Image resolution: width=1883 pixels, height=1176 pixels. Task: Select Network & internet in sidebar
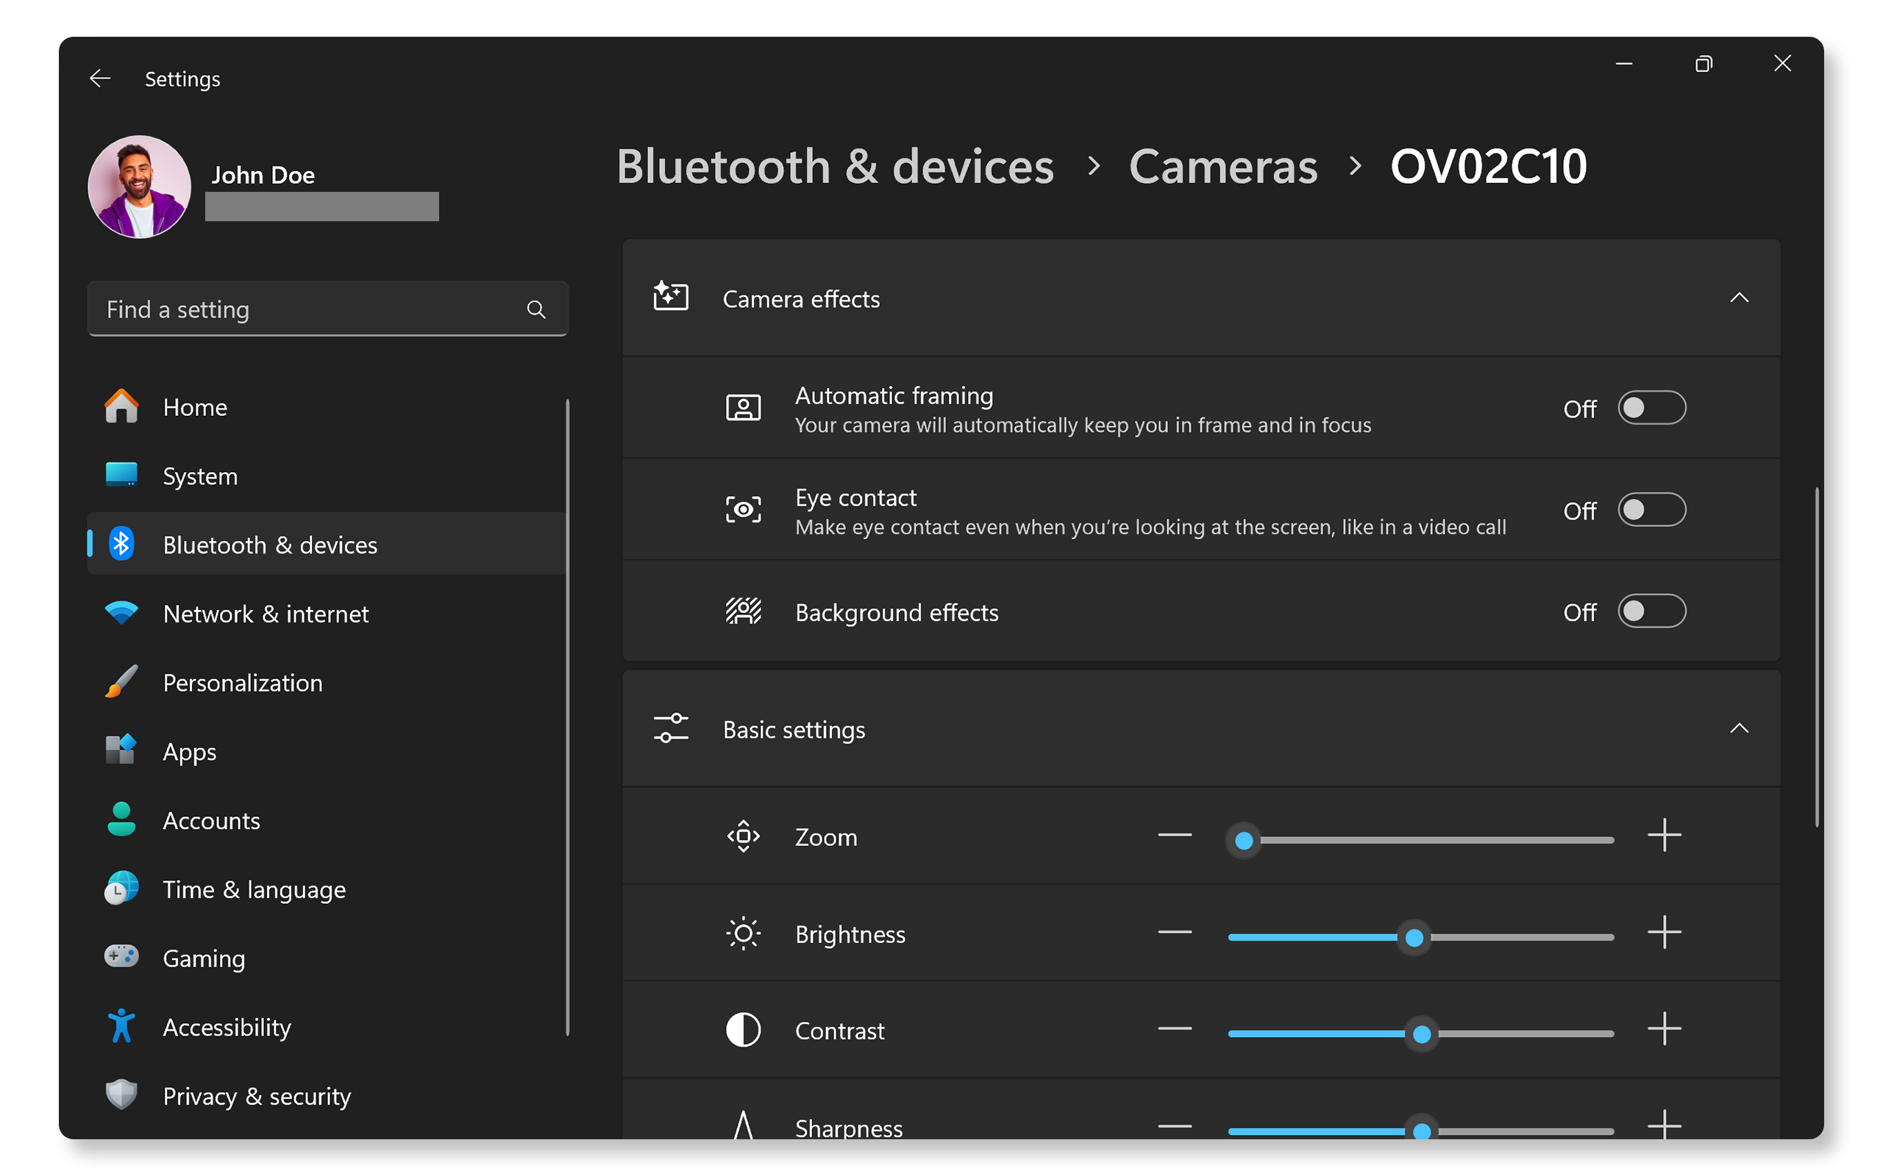pyautogui.click(x=327, y=613)
